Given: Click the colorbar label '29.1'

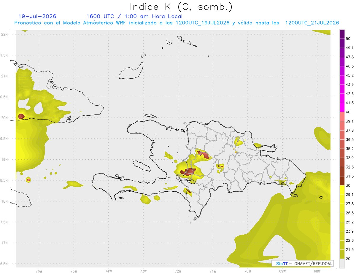Looking at the screenshot, I should point(350,194).
